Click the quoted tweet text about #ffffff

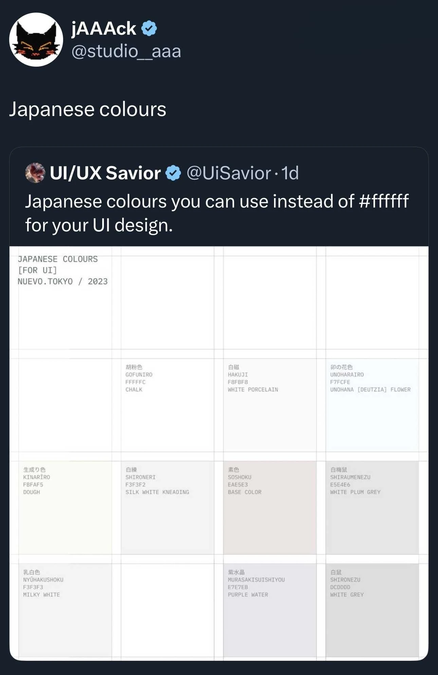[x=217, y=213]
